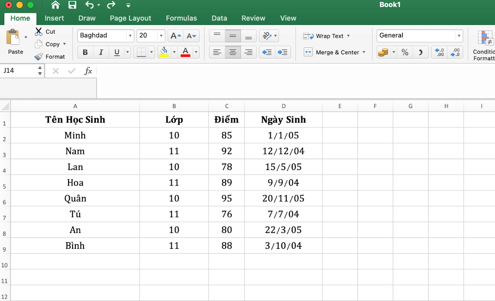This screenshot has height=301, width=495.
Task: Click the Home icon in title bar
Action: (55, 5)
